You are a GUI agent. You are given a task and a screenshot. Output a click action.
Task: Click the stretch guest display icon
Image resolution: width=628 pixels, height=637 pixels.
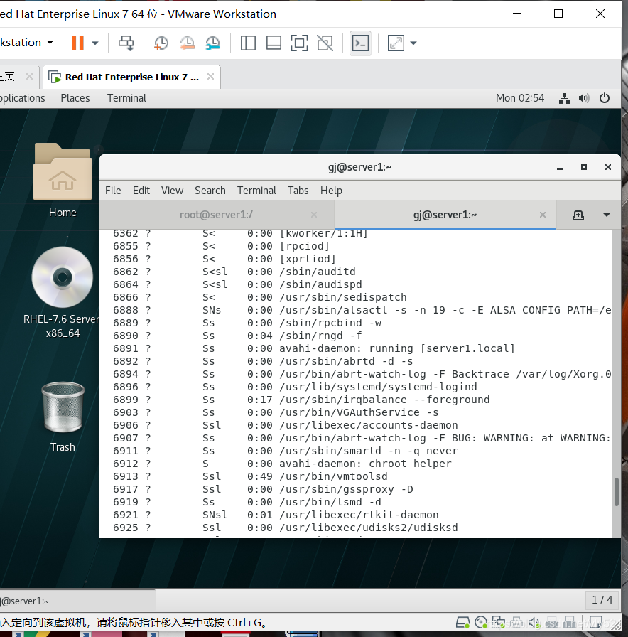point(396,43)
